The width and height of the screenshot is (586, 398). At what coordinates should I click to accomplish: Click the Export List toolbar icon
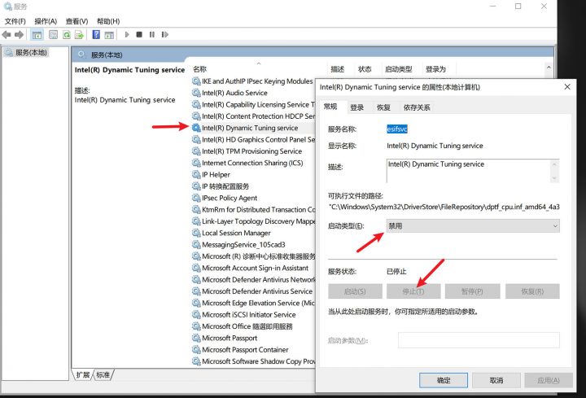pos(79,35)
